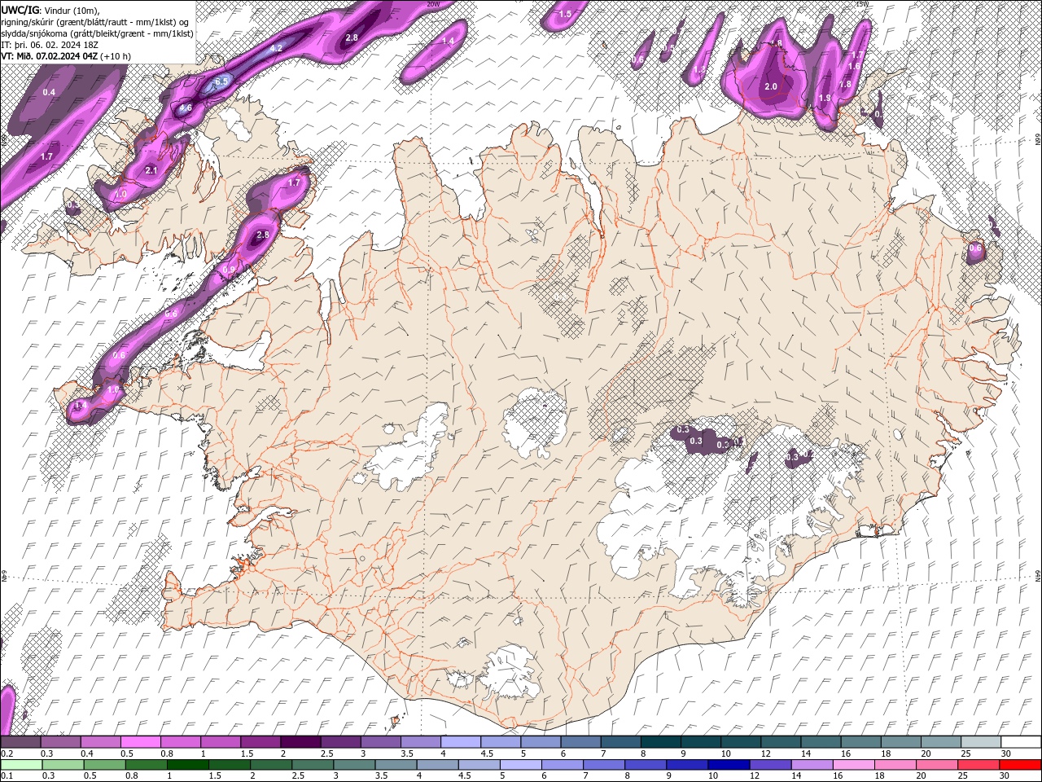This screenshot has height=782, width=1042.
Task: Click the 1.6 value in the northeast
Action: click(854, 66)
